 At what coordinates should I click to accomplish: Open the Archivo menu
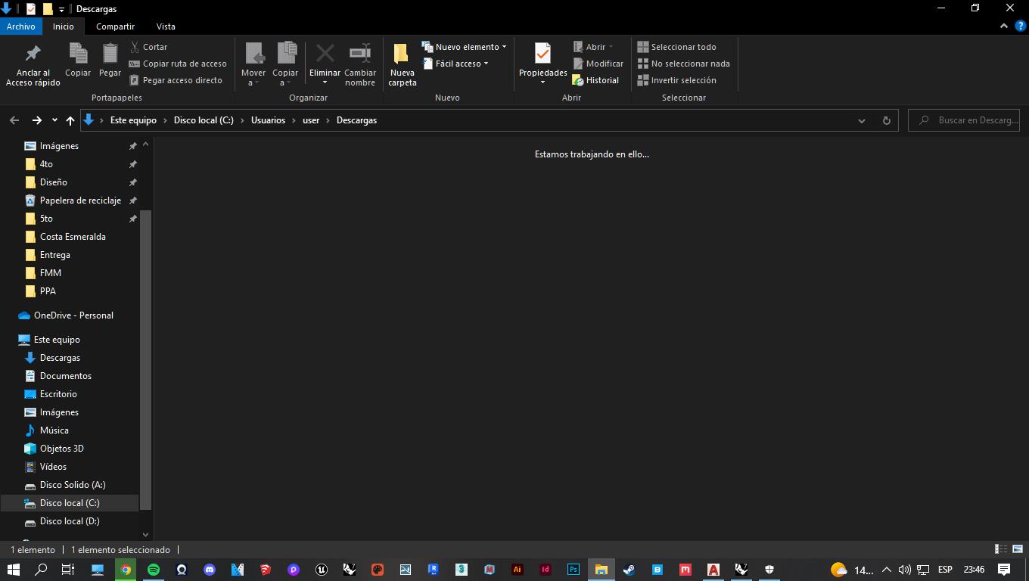tap(21, 26)
